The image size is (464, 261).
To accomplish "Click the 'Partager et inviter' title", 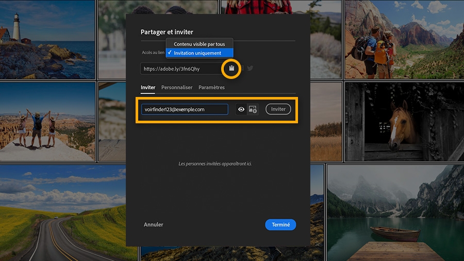I will click(x=167, y=32).
